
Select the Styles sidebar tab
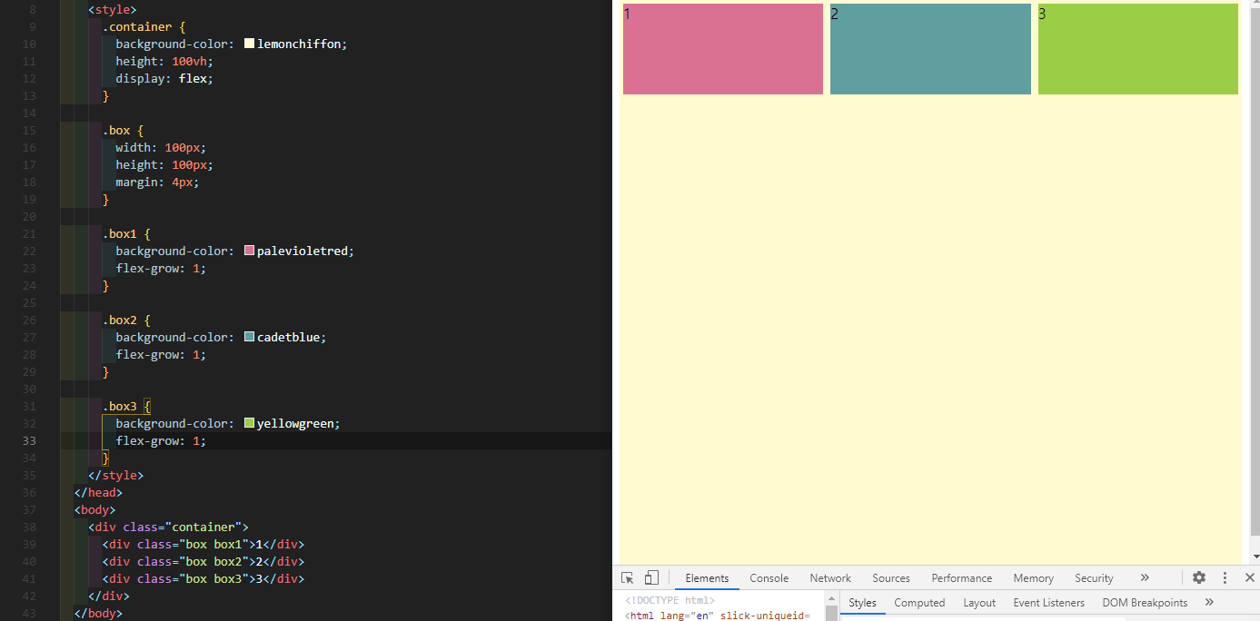(x=863, y=603)
